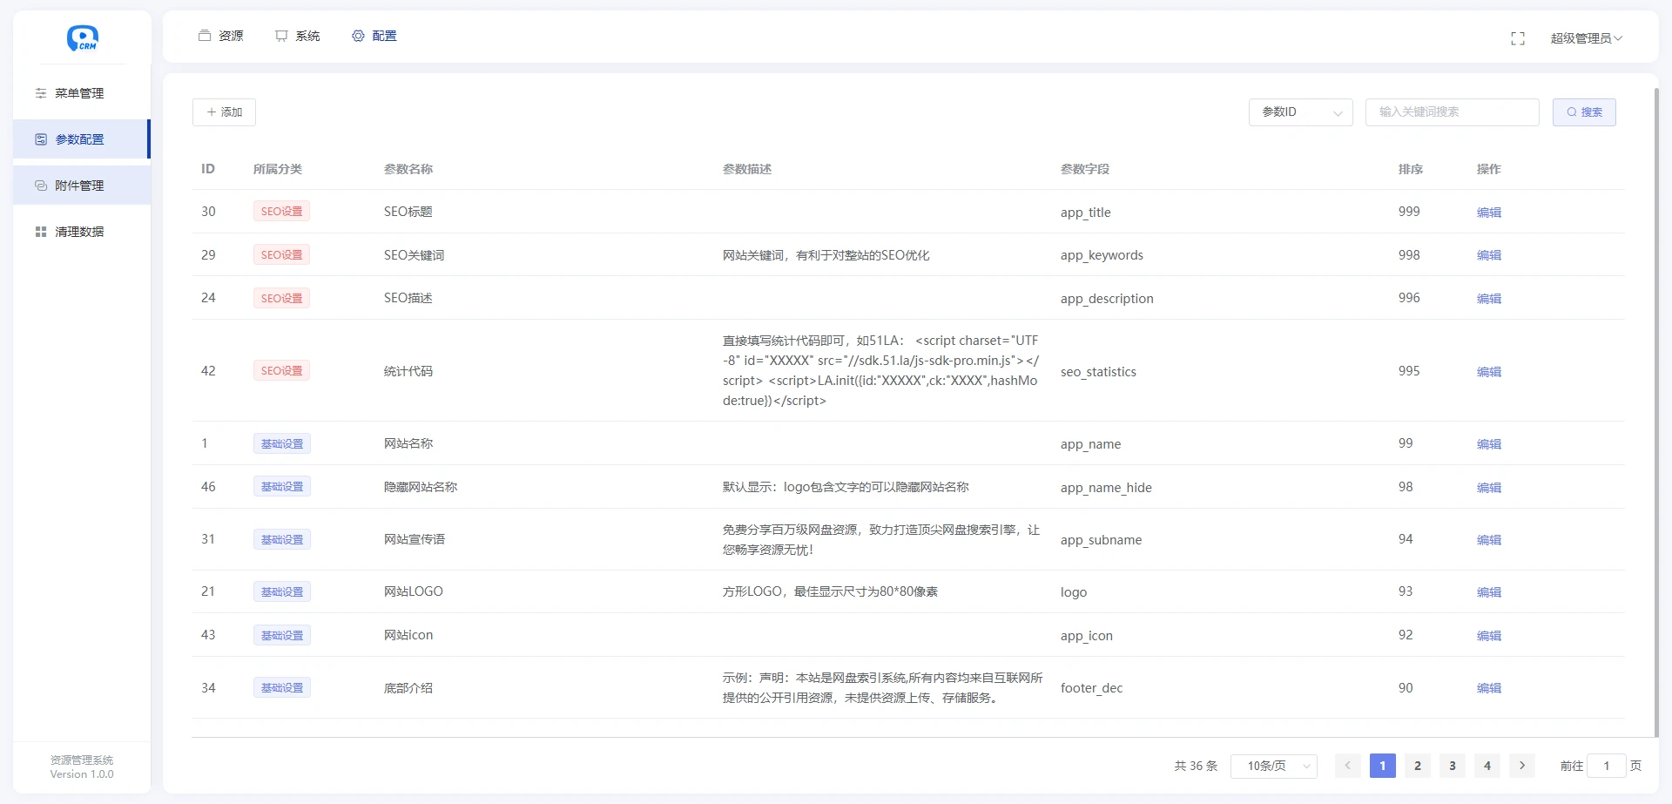
Task: Open the 资源 top menu
Action: click(221, 36)
